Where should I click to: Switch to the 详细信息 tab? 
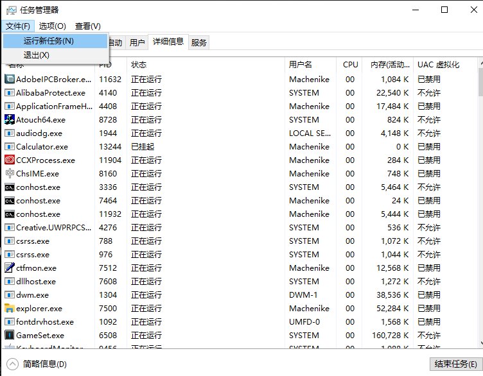click(x=168, y=42)
